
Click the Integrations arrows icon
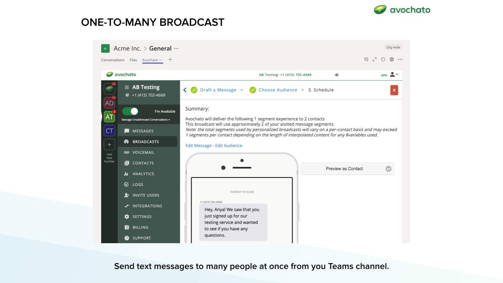(127, 206)
